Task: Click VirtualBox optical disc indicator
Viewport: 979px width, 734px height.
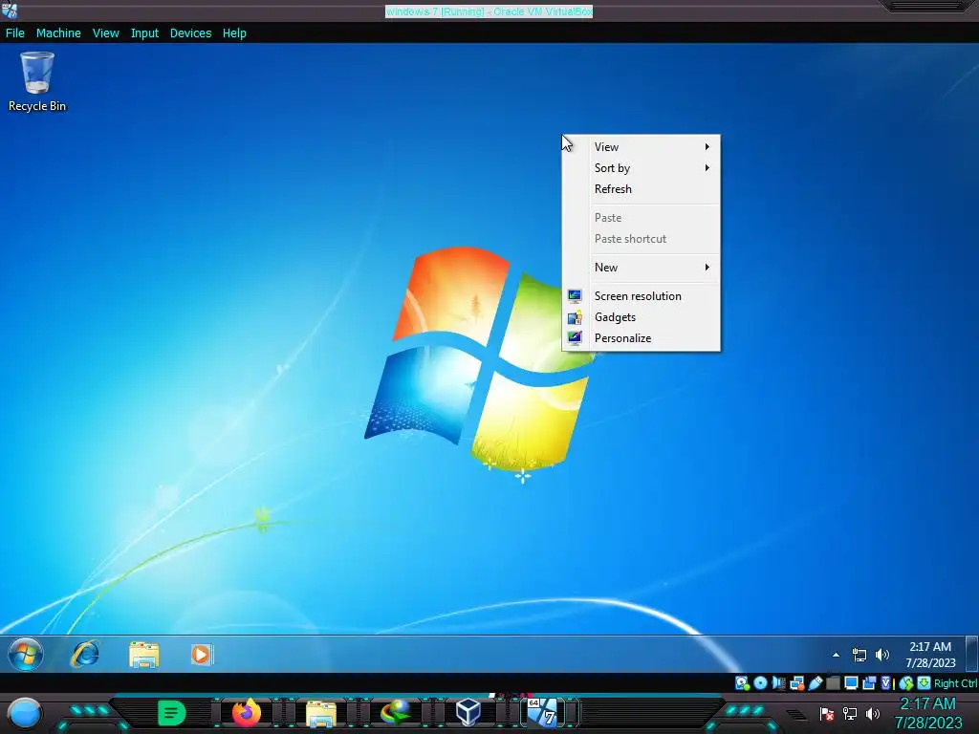Action: (x=760, y=682)
